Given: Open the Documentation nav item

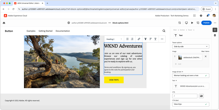Looking at the screenshot, I should tap(63, 31).
